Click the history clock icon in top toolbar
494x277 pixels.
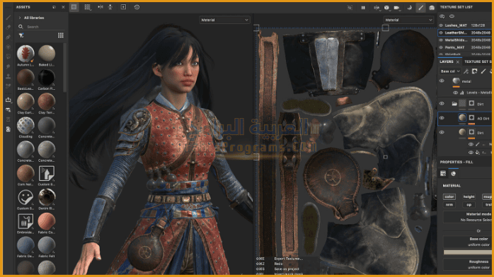tap(137, 7)
